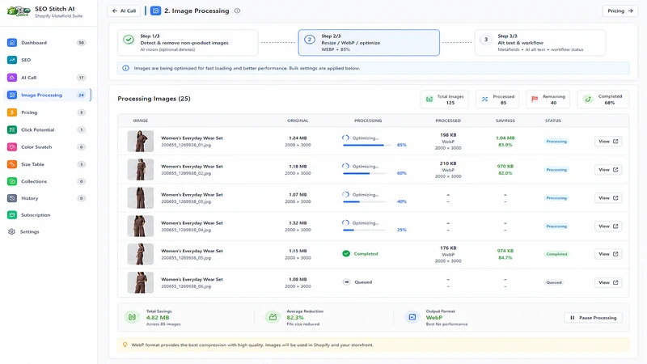This screenshot has height=364, width=647.
Task: Click the Output Format icon
Action: 412,317
